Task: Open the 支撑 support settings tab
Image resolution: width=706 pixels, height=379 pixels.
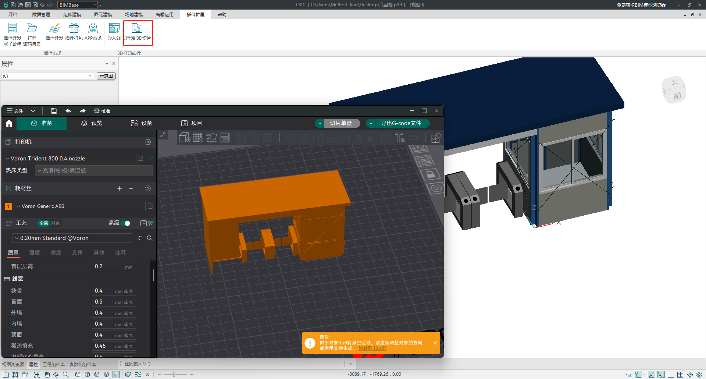Action: pyautogui.click(x=77, y=253)
